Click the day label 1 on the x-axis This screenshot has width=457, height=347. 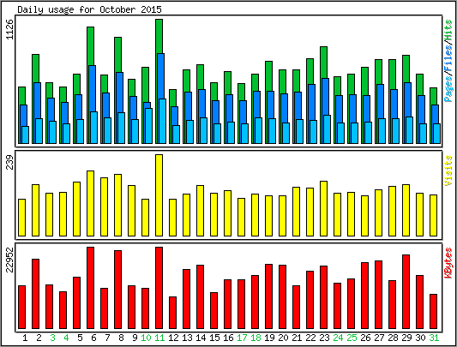[x=25, y=338]
